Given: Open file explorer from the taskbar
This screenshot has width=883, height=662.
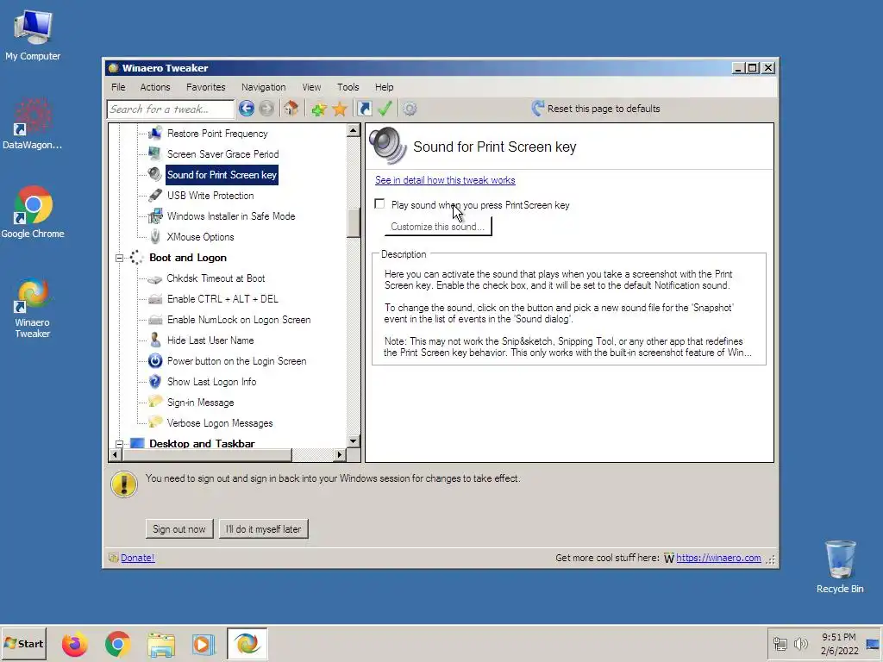Looking at the screenshot, I should click(161, 644).
